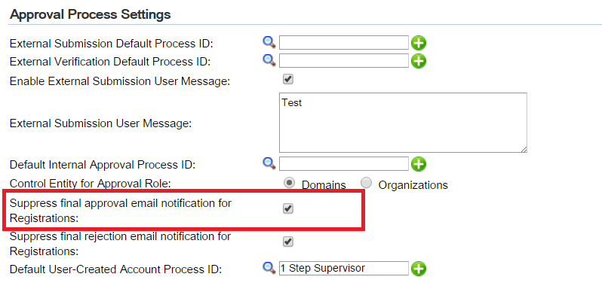602x292 pixels.
Task: Uncheck Enable External Submission User Message
Action: coord(288,79)
